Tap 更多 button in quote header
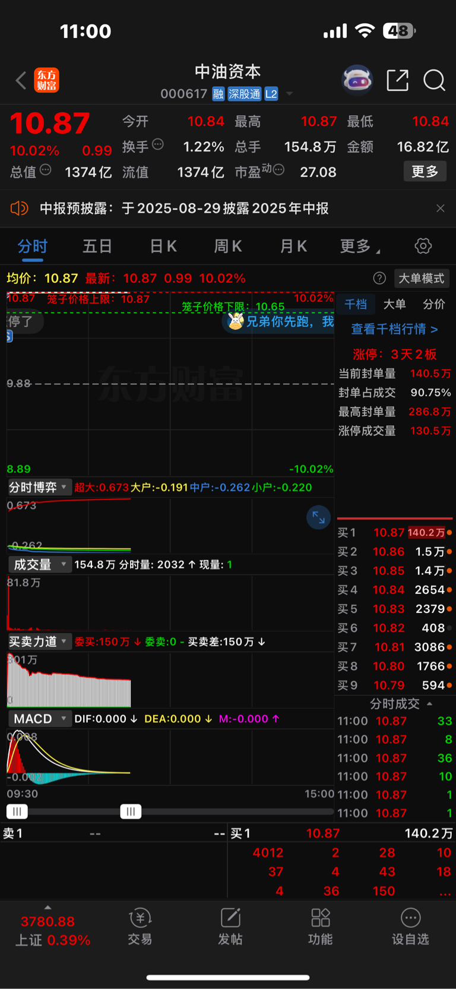 click(425, 172)
